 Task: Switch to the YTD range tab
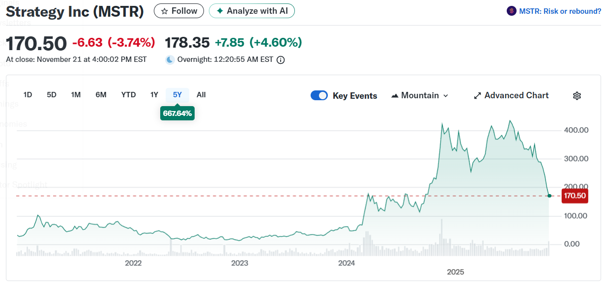[x=128, y=95]
